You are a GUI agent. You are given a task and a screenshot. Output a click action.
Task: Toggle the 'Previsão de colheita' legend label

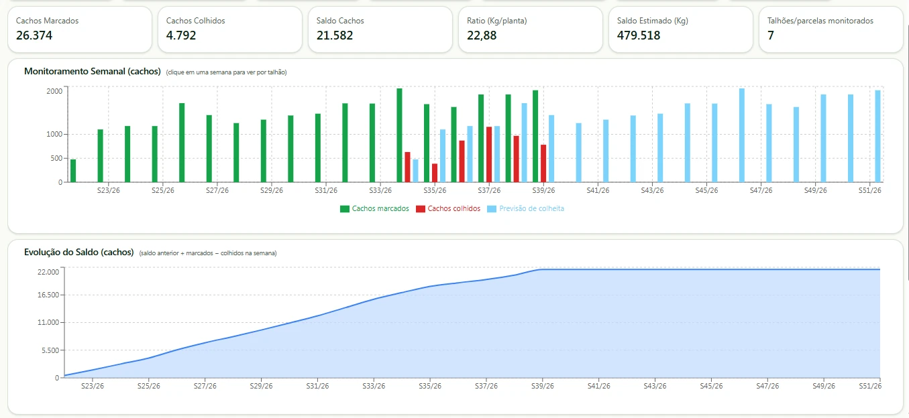click(x=532, y=209)
